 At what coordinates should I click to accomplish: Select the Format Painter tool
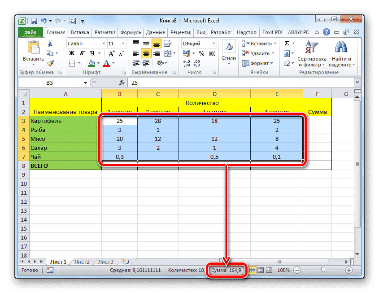(50, 64)
